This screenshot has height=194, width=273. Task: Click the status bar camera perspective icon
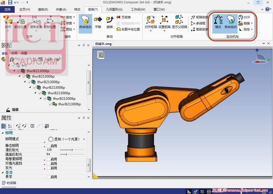[195, 192]
